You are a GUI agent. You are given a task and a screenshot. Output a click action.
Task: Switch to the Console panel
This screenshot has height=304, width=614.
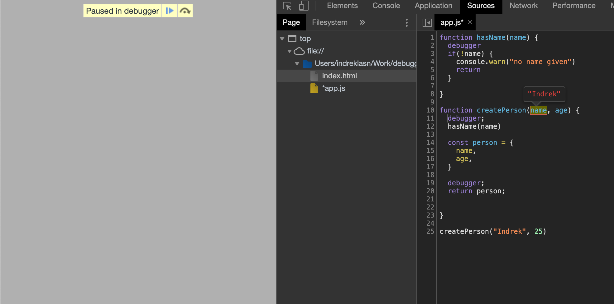[x=386, y=6]
